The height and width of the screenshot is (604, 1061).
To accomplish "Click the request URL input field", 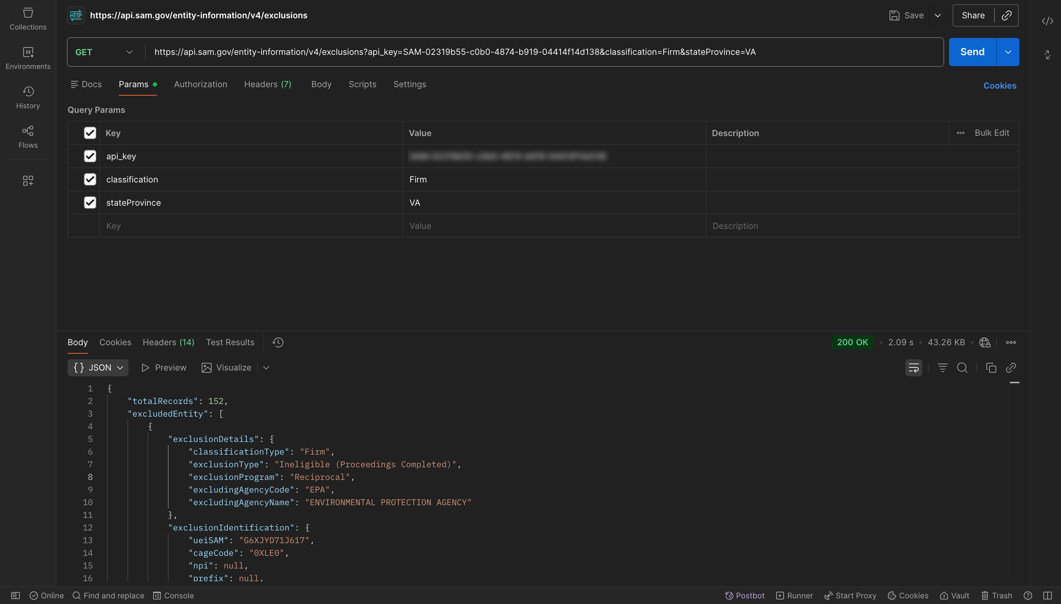I will click(x=544, y=52).
